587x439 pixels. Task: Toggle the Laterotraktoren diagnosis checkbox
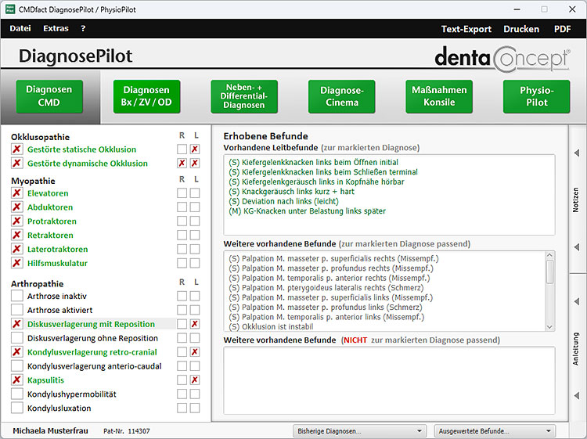[16, 249]
